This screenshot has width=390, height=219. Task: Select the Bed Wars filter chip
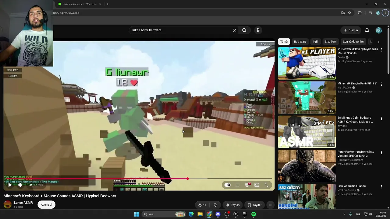300,42
